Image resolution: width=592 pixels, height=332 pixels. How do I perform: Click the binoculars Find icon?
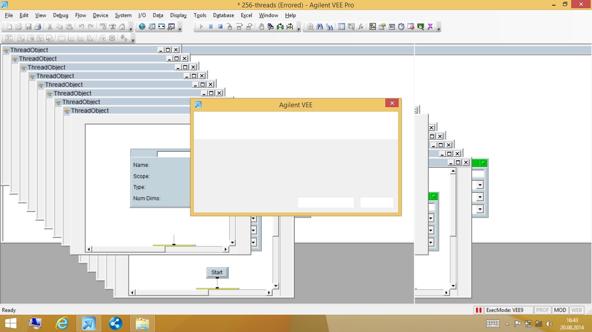[320, 27]
